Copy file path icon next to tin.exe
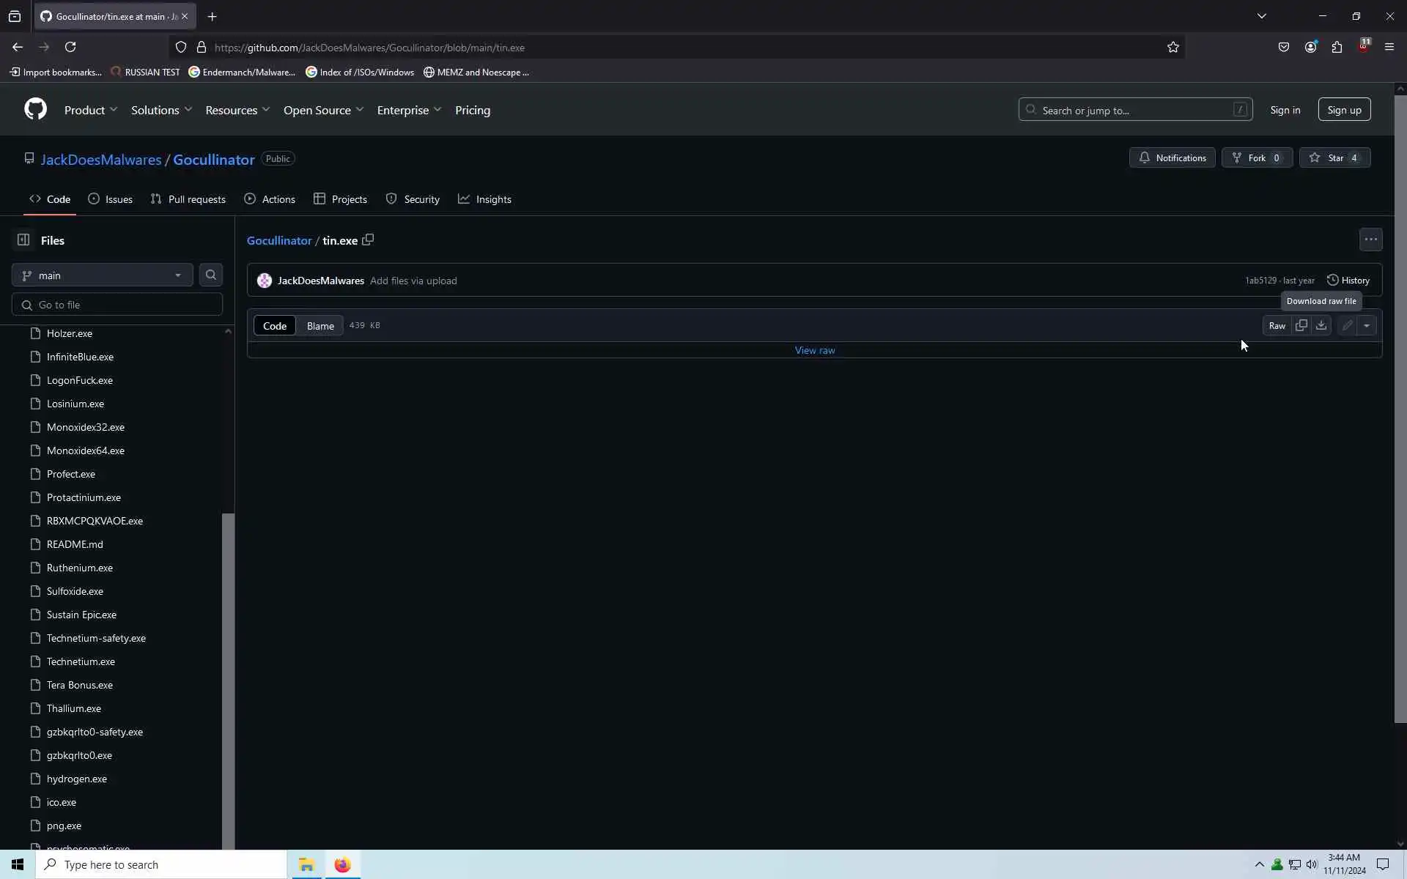 point(368,240)
